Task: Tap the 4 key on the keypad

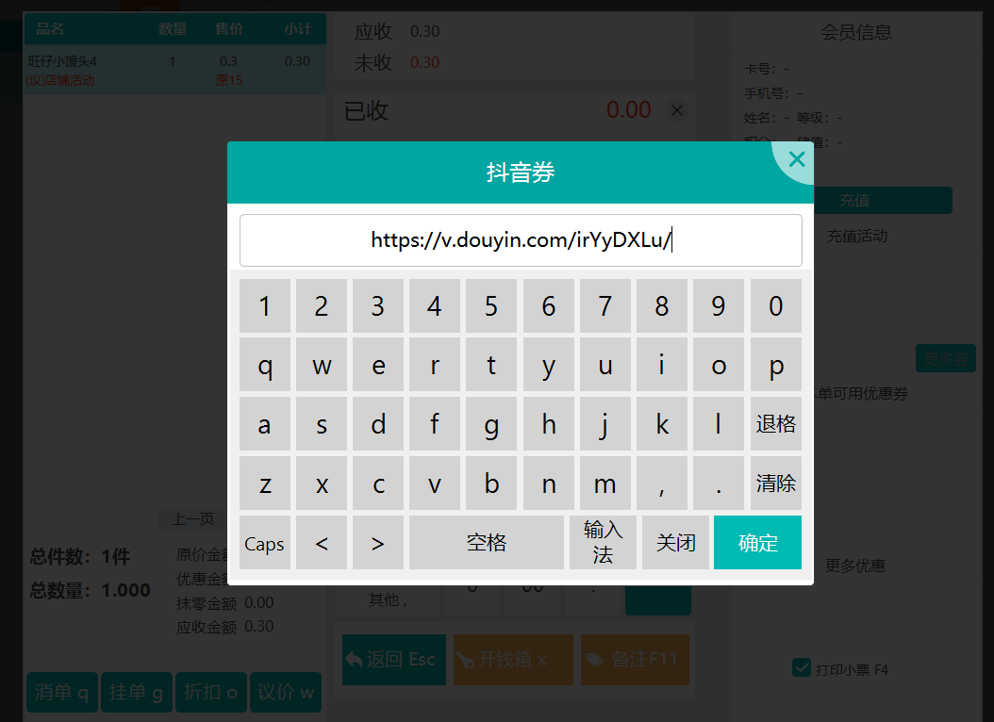Action: pyautogui.click(x=434, y=306)
